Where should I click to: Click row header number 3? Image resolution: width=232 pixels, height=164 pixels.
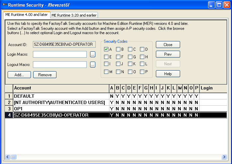[x=9, y=109]
